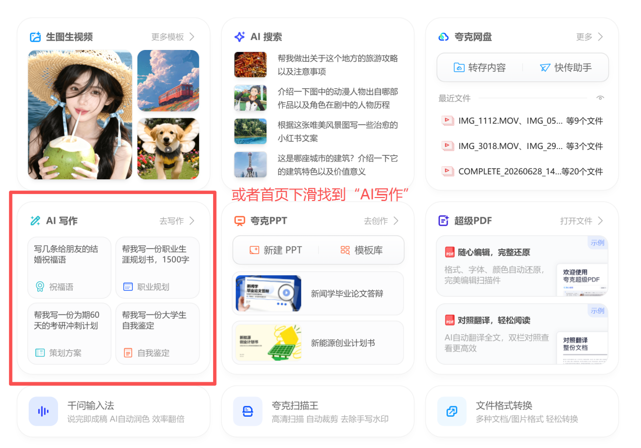Screen dimensions: 641x448
Task: Expand the 夸克网盘 更多 chevron
Action: [x=600, y=37]
